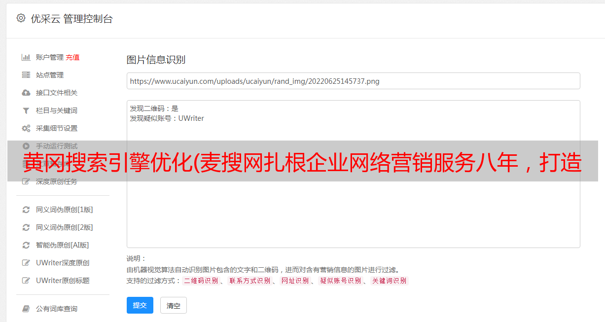Click the 疑似账号识别 tag
This screenshot has height=322, width=605.
pos(340,281)
